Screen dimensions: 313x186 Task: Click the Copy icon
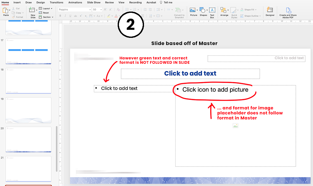13,13
